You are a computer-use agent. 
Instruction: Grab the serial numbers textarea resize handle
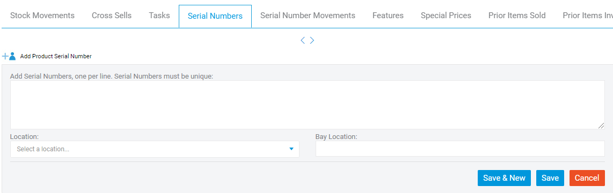pos(601,125)
